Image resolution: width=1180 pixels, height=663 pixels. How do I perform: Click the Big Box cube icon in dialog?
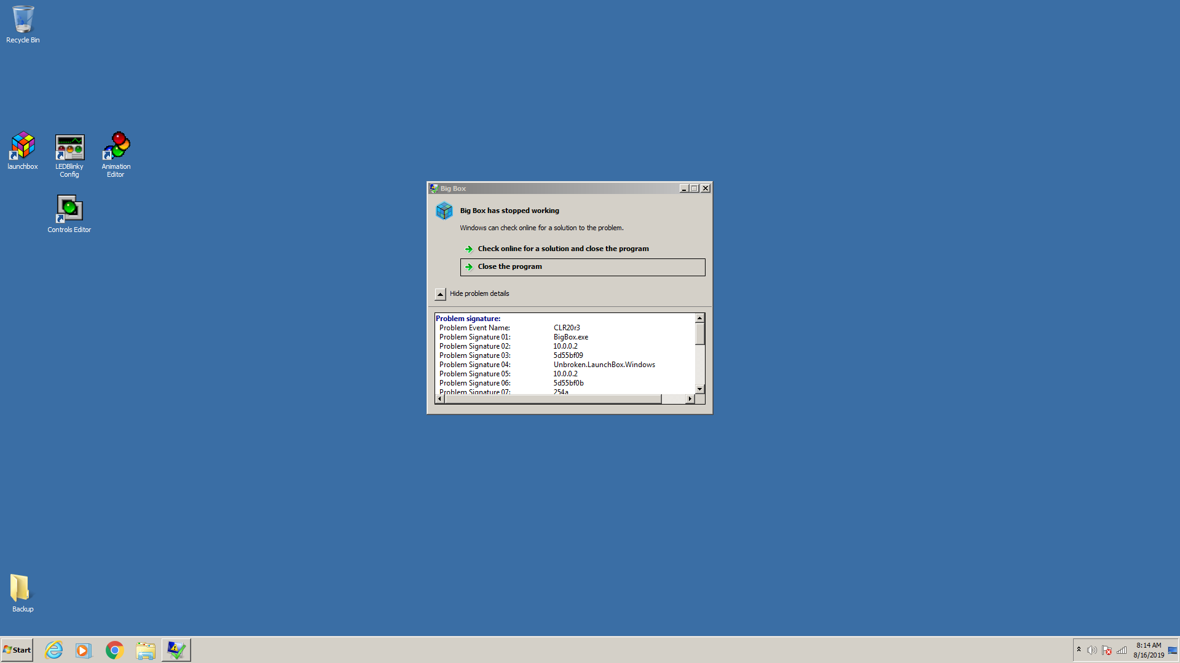(444, 211)
